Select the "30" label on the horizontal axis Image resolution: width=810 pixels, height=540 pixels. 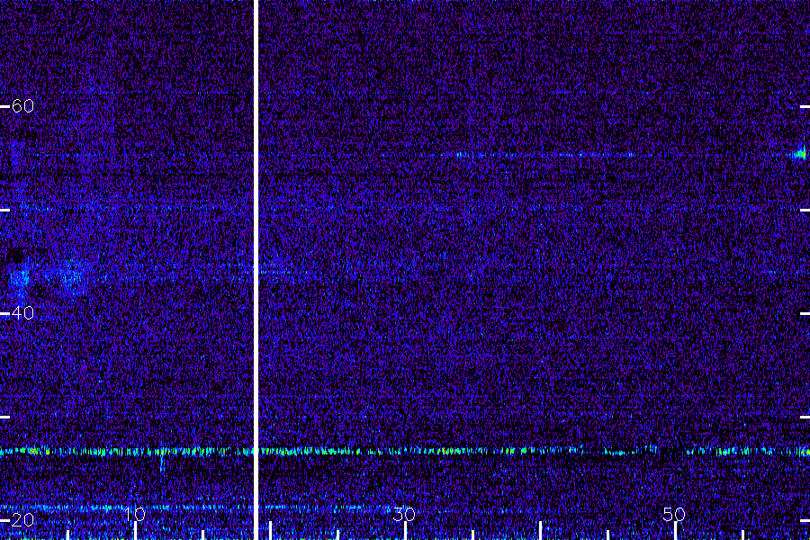tap(404, 514)
